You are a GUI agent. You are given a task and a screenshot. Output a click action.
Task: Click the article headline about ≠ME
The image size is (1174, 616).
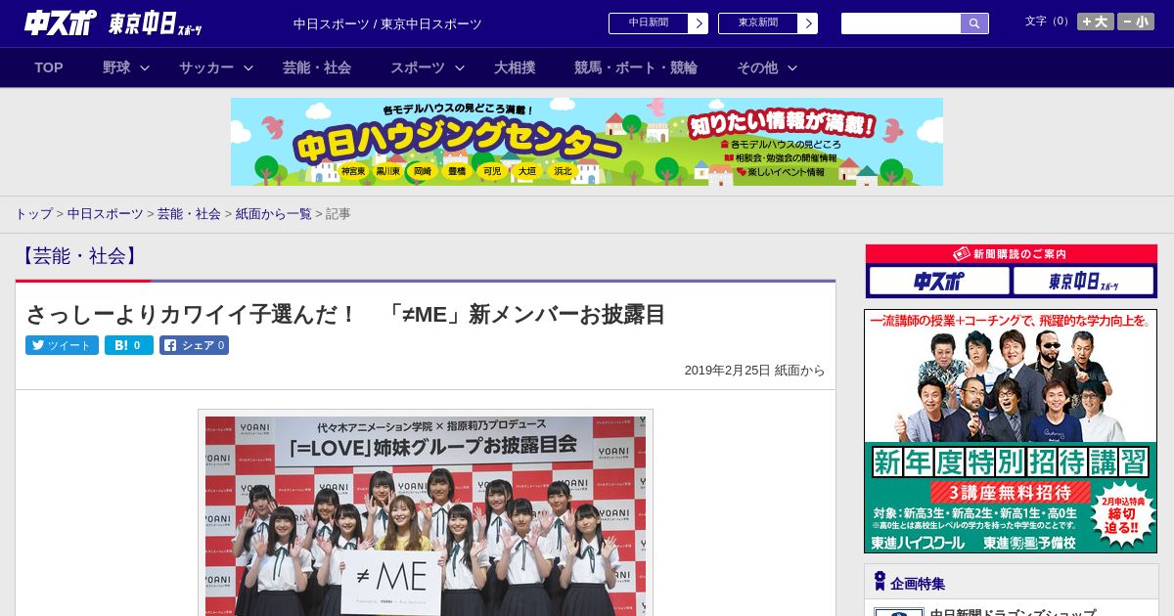[x=345, y=314]
